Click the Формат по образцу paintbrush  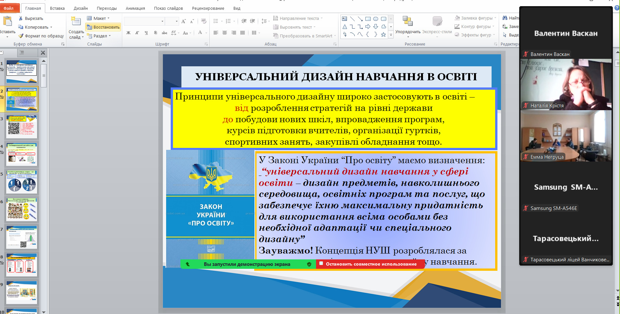coord(41,36)
